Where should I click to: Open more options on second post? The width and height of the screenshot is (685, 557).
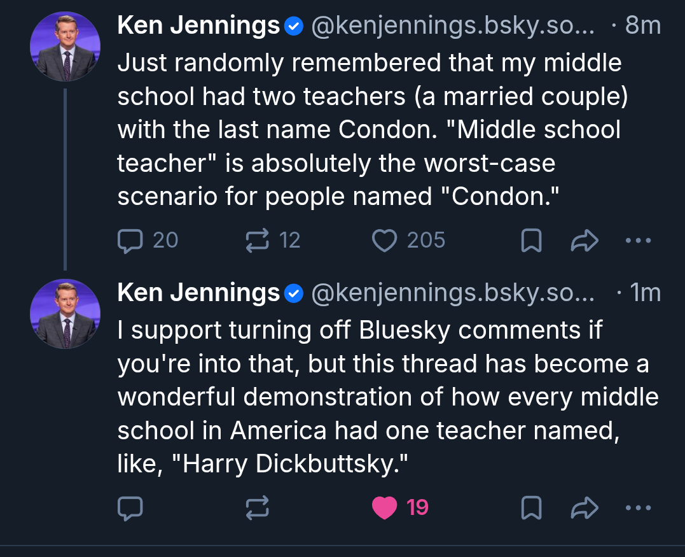tap(638, 507)
